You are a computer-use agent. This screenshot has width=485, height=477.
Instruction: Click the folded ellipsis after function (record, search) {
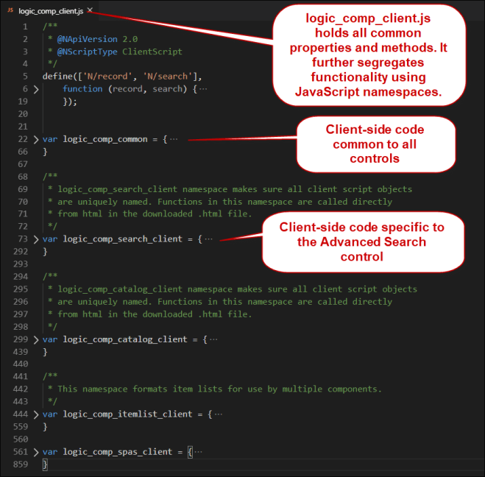[x=203, y=89]
